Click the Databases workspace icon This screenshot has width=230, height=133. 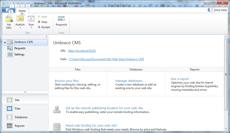(x=10, y=117)
